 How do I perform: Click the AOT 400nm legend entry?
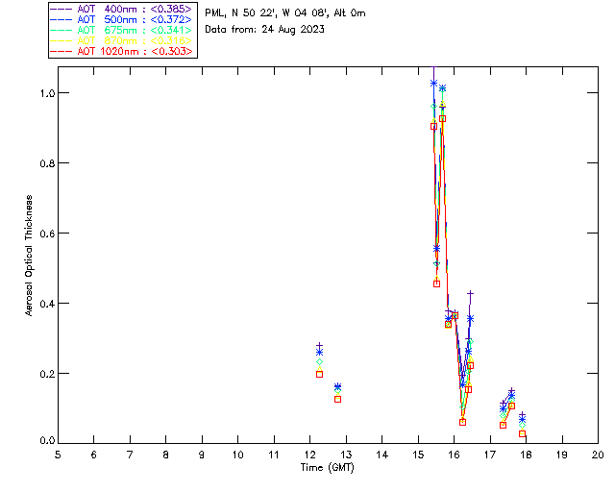121,9
